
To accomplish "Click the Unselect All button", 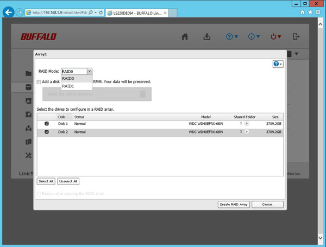I will pos(68,181).
